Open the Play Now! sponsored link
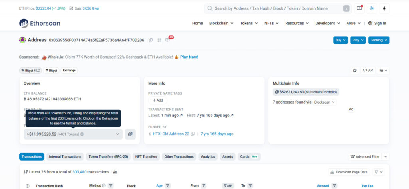The height and width of the screenshot is (189, 409). coord(189,57)
